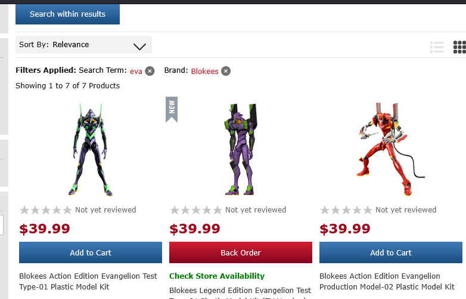Image resolution: width=466 pixels, height=299 pixels.
Task: Open Blokees Legend Edition Evangelion title link
Action: coord(240,294)
